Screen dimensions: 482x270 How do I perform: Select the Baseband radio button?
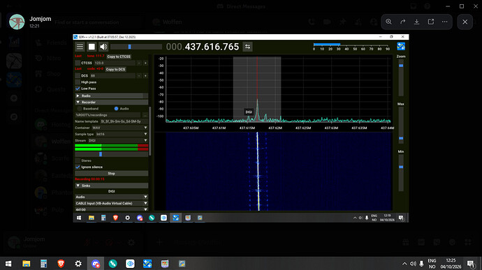coord(80,108)
